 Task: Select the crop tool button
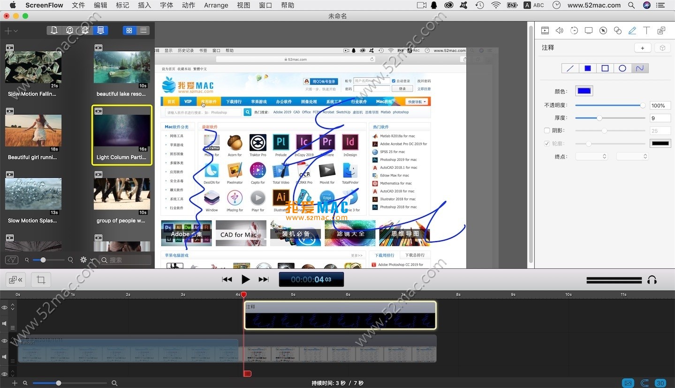(41, 280)
